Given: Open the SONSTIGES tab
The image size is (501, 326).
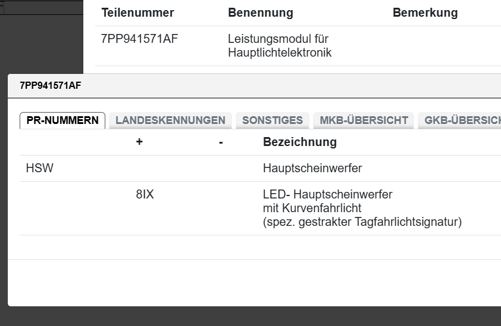Looking at the screenshot, I should [x=273, y=120].
